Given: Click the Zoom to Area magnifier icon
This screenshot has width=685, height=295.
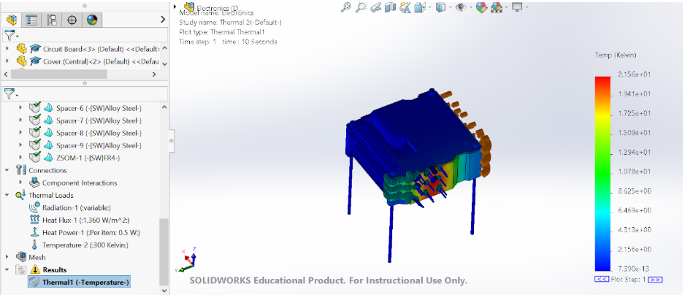Looking at the screenshot, I should [x=361, y=7].
